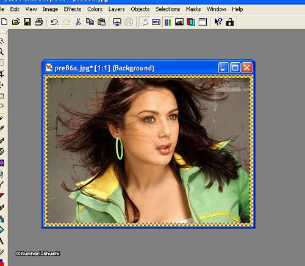
Task: Cut the selection with the scissors icon
Action: click(78, 22)
